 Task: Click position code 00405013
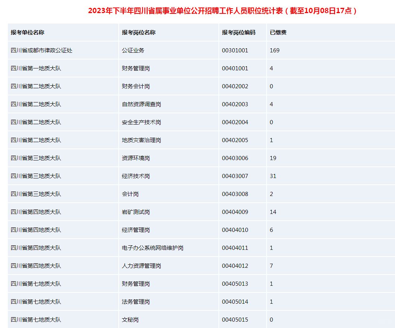point(235,283)
